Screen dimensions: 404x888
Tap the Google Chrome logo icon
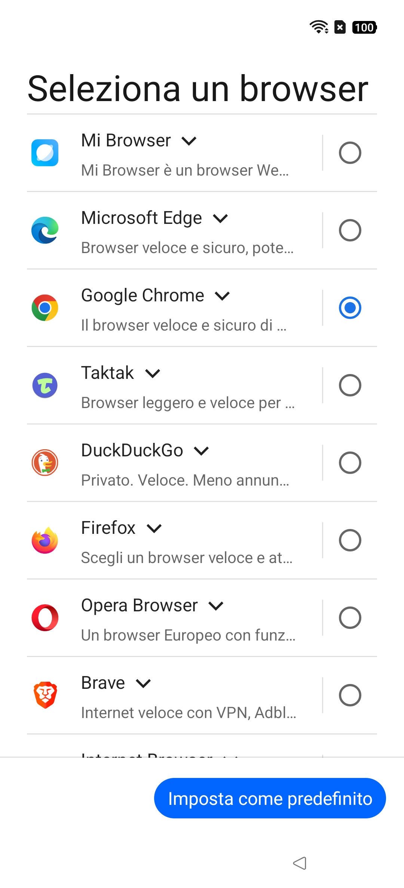(45, 308)
